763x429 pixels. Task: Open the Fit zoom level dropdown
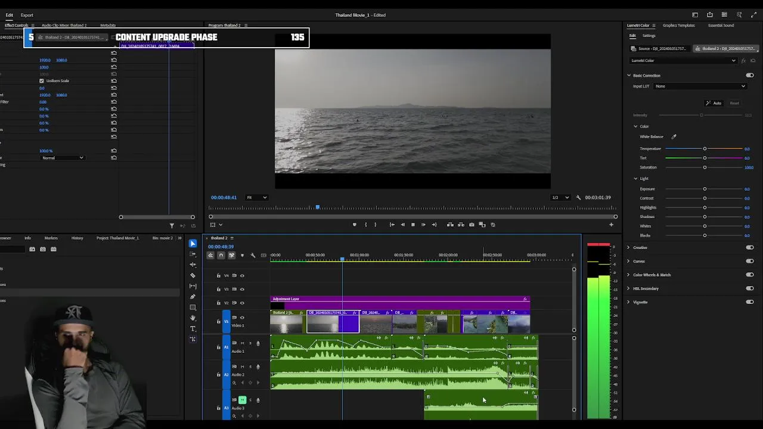257,197
